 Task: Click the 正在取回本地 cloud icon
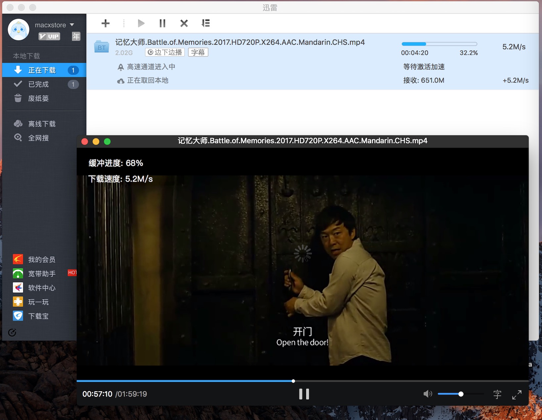click(121, 81)
